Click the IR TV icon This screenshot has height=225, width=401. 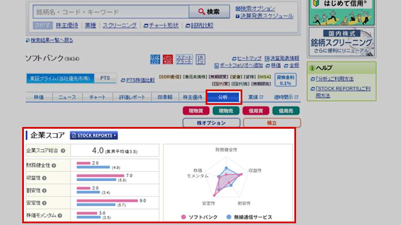(x=200, y=59)
